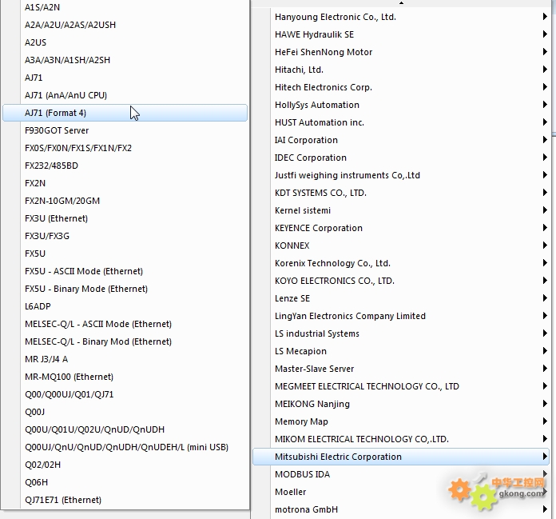The width and height of the screenshot is (556, 519).
Task: Expand arrow next to Hitachi, Ltd.
Action: [x=545, y=70]
